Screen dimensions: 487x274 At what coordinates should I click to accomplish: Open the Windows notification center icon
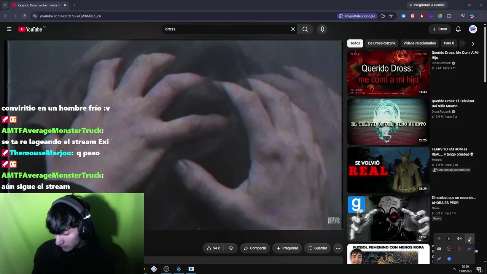(x=479, y=269)
